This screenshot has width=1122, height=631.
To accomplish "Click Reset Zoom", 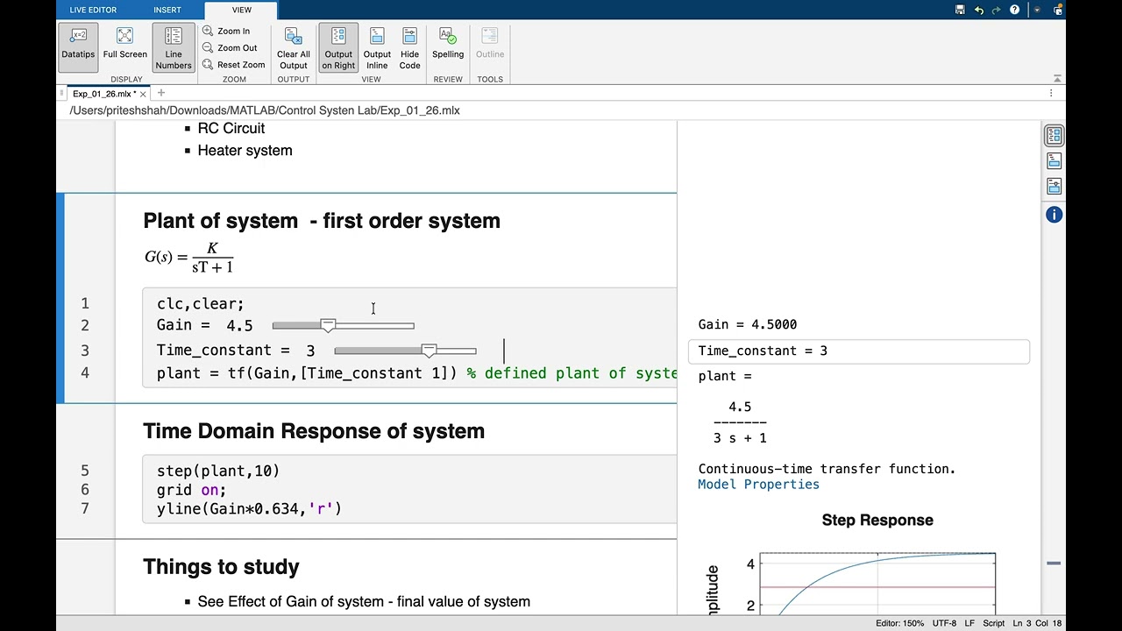I will (x=233, y=65).
